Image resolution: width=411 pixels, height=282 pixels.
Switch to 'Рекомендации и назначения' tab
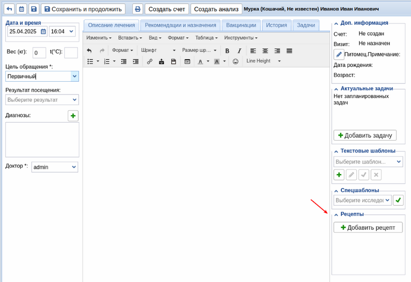[x=180, y=25]
